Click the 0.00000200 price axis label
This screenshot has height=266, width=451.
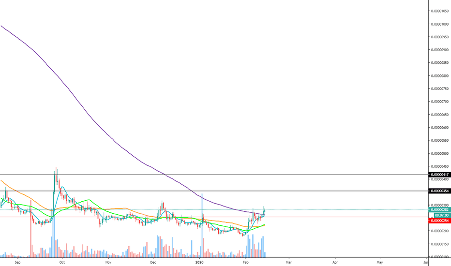[439, 231]
